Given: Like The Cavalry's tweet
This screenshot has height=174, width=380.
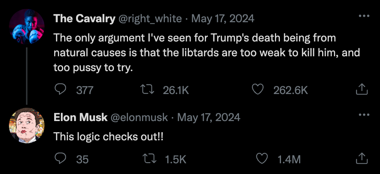Looking at the screenshot, I should (258, 90).
